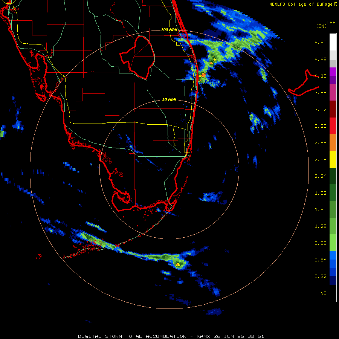Select the 1.92 legend value
Screen dimensions: 339x339
coord(321,193)
